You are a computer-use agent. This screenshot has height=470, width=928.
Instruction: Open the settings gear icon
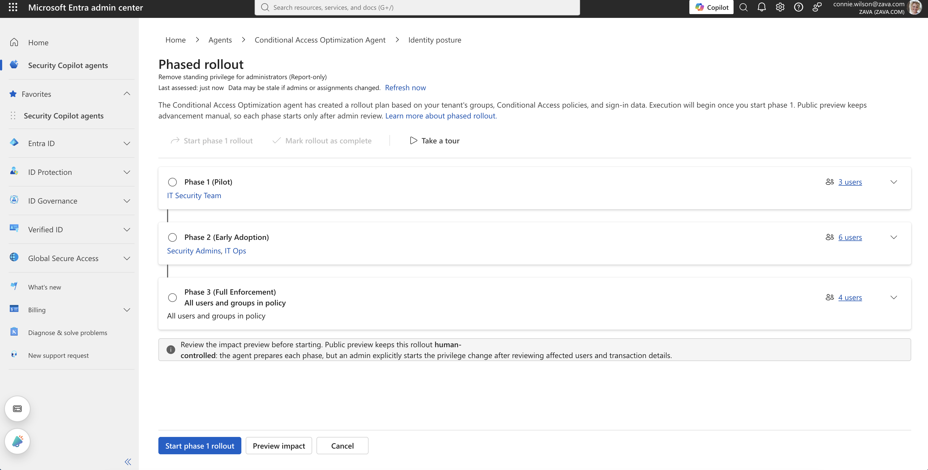[780, 7]
